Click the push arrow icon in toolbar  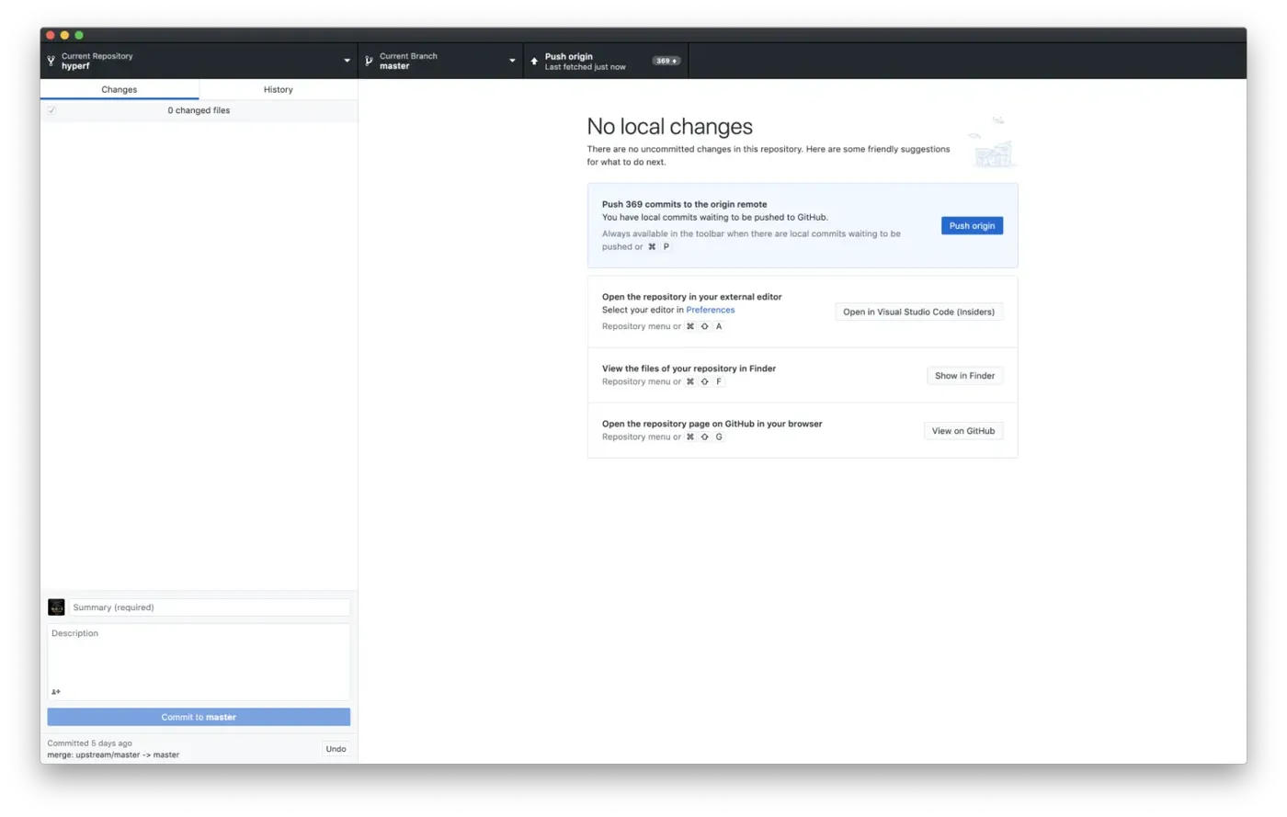pyautogui.click(x=534, y=61)
